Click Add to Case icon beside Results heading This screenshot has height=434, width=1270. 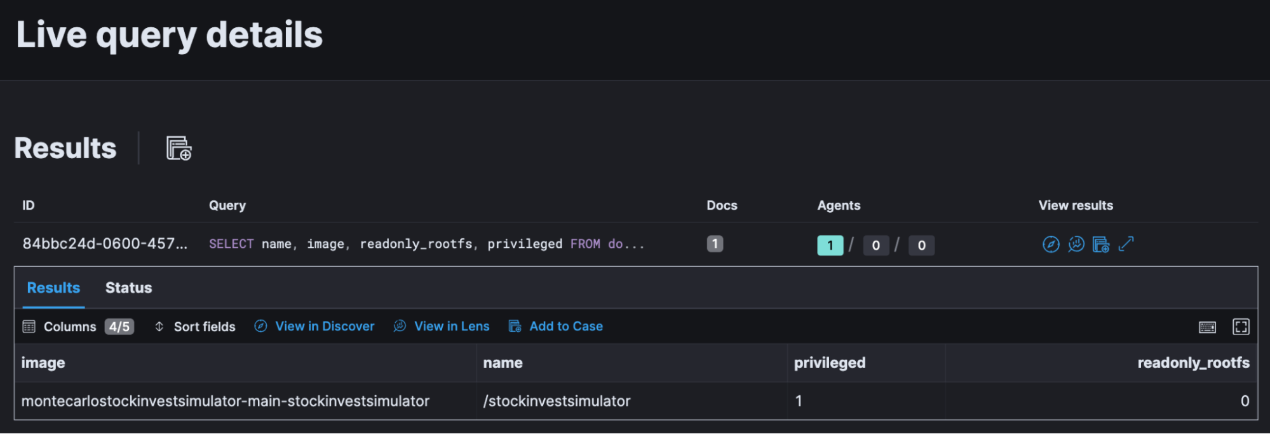pos(179,148)
